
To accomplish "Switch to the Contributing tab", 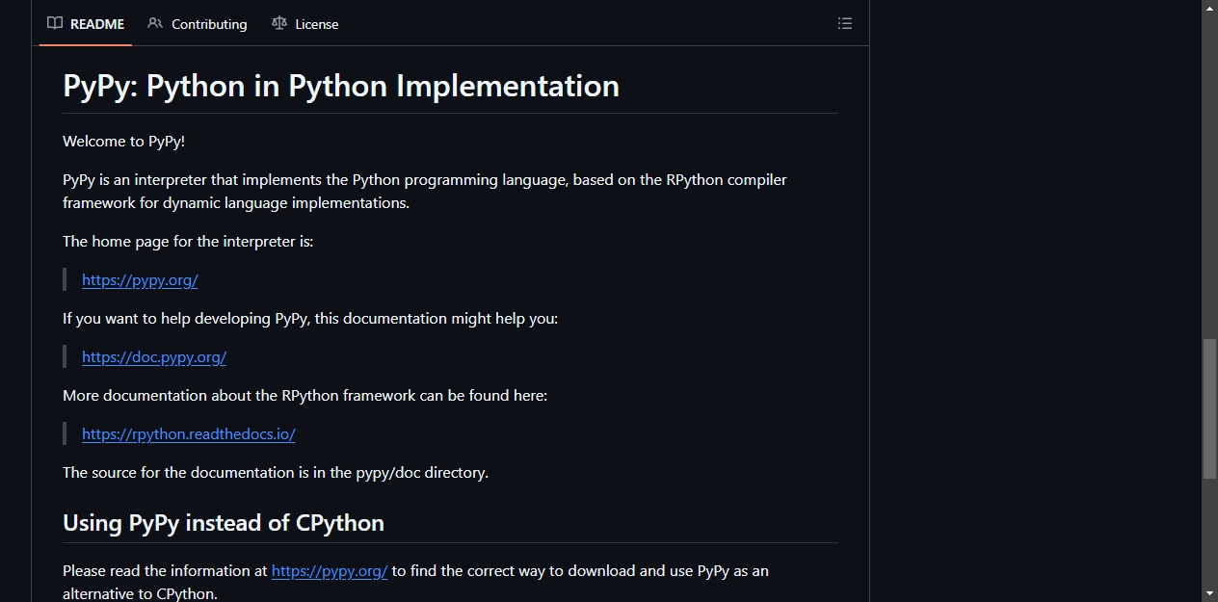I will pos(198,24).
